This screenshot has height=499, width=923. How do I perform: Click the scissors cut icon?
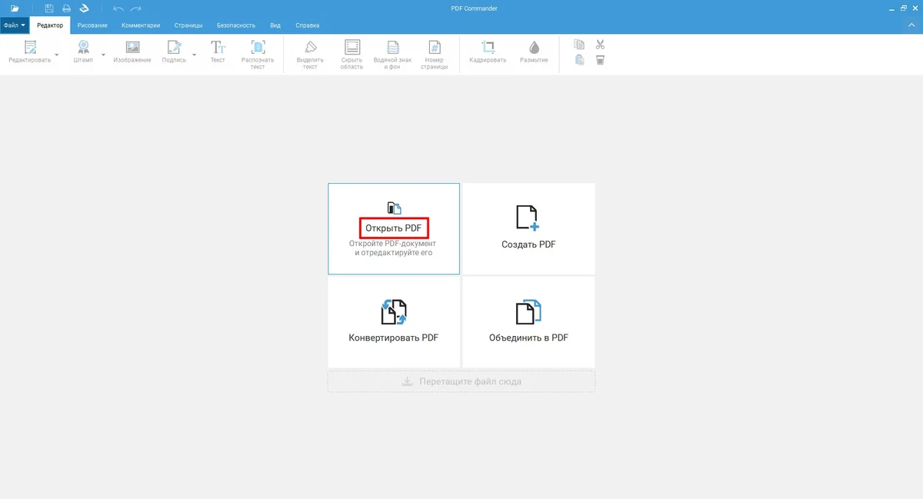tap(601, 45)
